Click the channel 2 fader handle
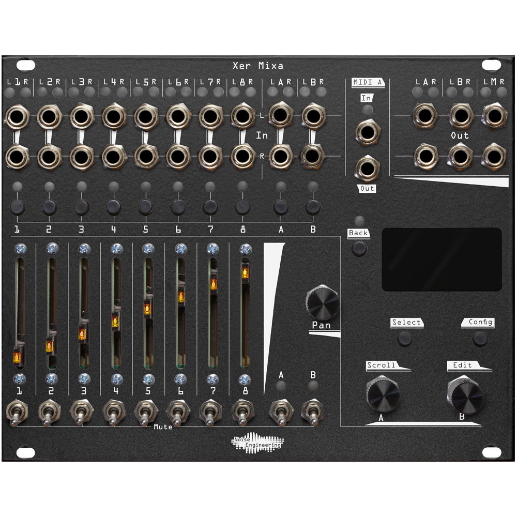Viewport: 517px width, 517px height. point(50,346)
